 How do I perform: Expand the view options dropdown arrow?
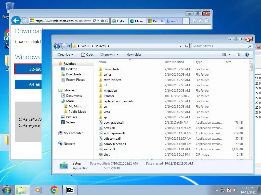click(x=229, y=55)
